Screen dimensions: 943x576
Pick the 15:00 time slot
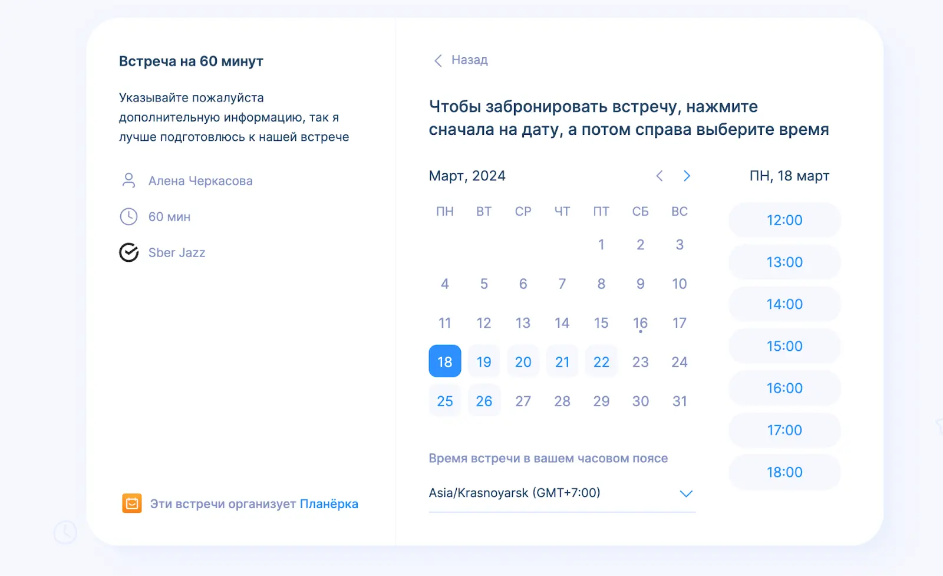(x=784, y=346)
